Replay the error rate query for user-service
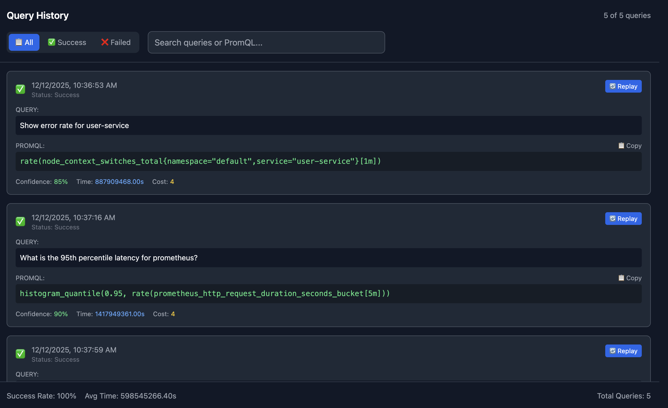The width and height of the screenshot is (668, 408). tap(623, 86)
